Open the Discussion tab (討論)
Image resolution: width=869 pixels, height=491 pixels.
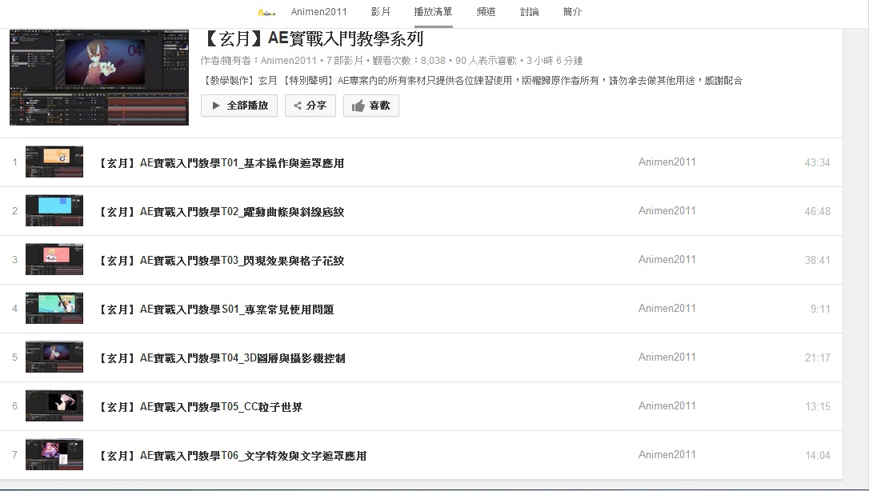(529, 12)
